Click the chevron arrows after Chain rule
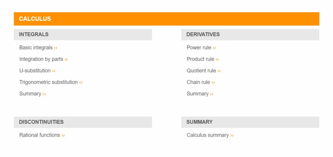Screen dimensions: 333x157 click(213, 83)
